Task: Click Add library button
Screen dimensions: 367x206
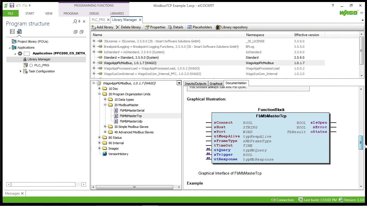Action: coord(102,27)
